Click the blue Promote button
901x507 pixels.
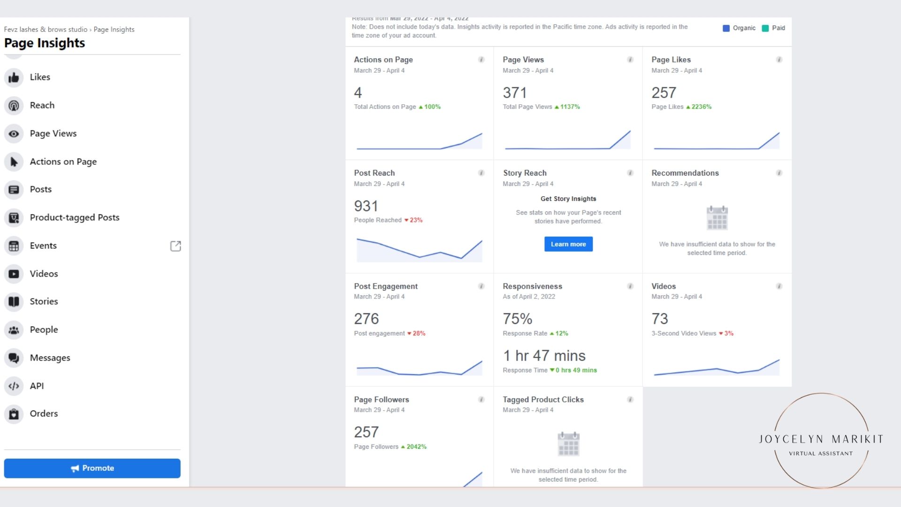coord(92,468)
